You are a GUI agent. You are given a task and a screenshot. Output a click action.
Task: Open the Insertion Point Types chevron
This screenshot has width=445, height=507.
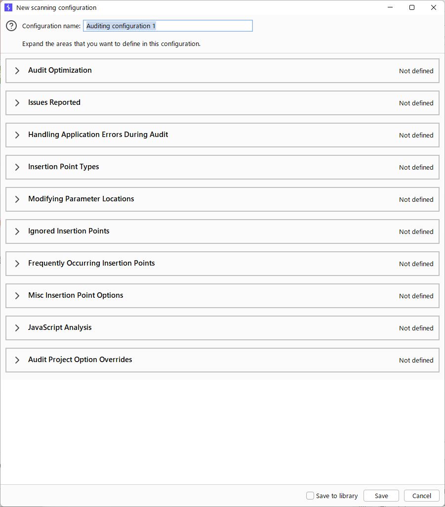click(17, 167)
